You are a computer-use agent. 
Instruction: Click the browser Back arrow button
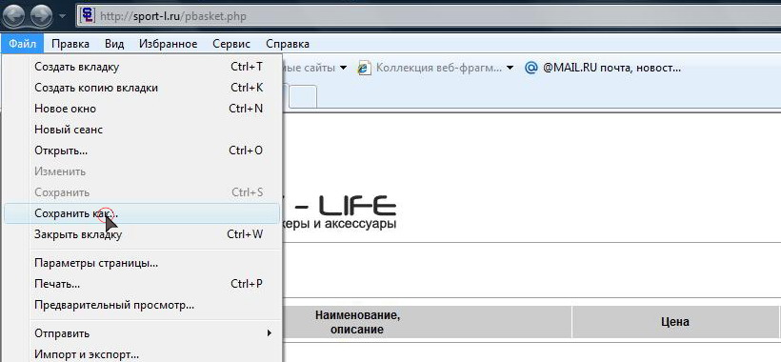coord(14,16)
